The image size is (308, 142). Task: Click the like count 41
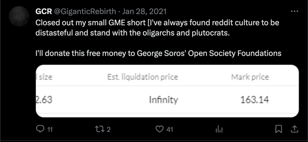(170, 130)
